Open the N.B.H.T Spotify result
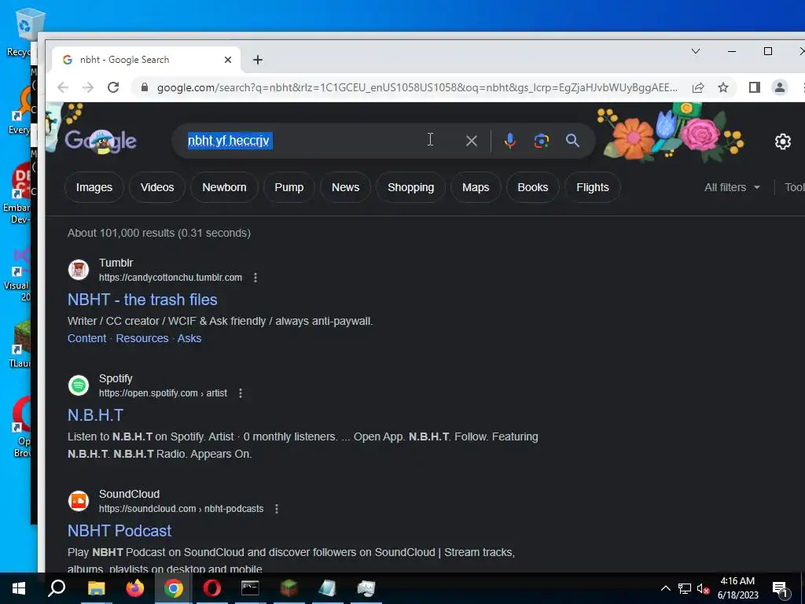 tap(95, 415)
